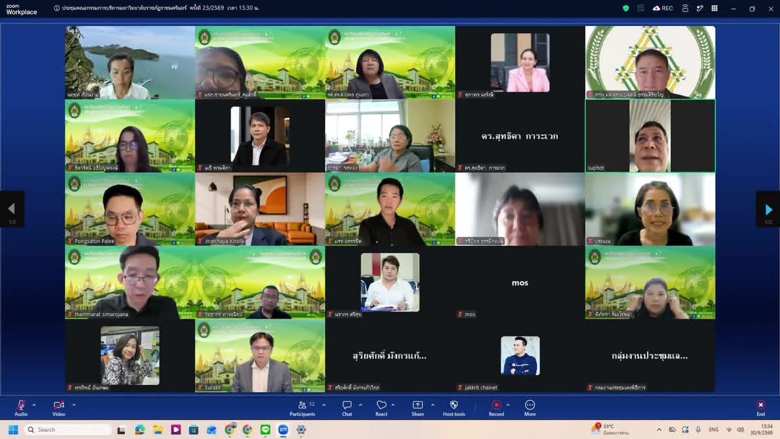Unmute microphone with the Audio button

[21, 408]
